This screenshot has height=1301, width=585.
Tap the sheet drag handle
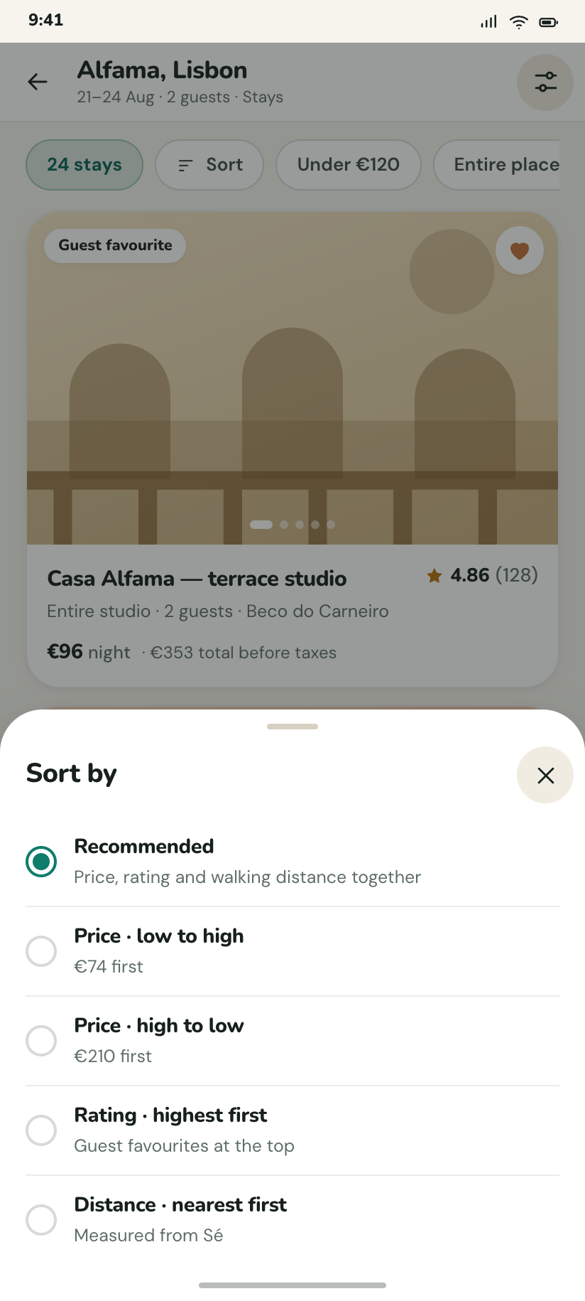[x=292, y=727]
